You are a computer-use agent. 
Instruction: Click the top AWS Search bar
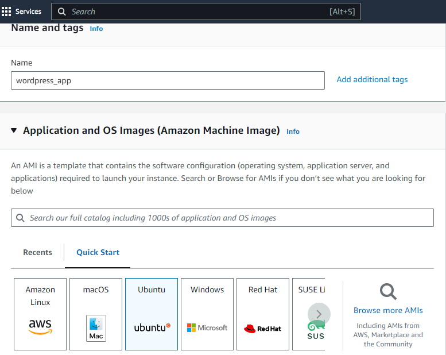206,11
